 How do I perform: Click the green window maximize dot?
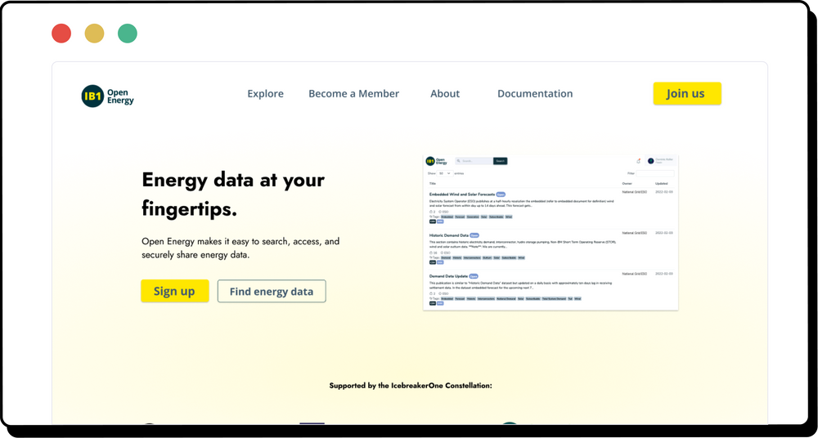tap(128, 34)
